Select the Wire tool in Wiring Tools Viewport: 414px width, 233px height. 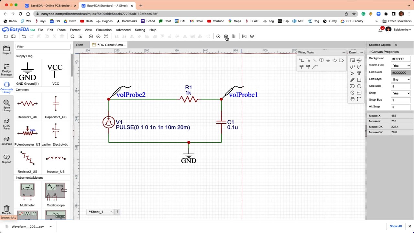tap(301, 61)
